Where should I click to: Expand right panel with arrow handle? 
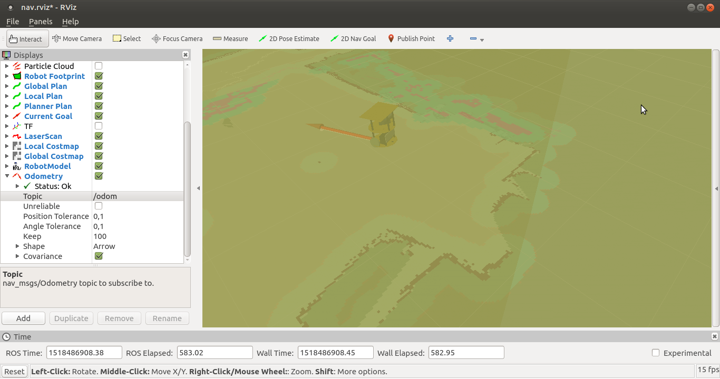pos(716,188)
